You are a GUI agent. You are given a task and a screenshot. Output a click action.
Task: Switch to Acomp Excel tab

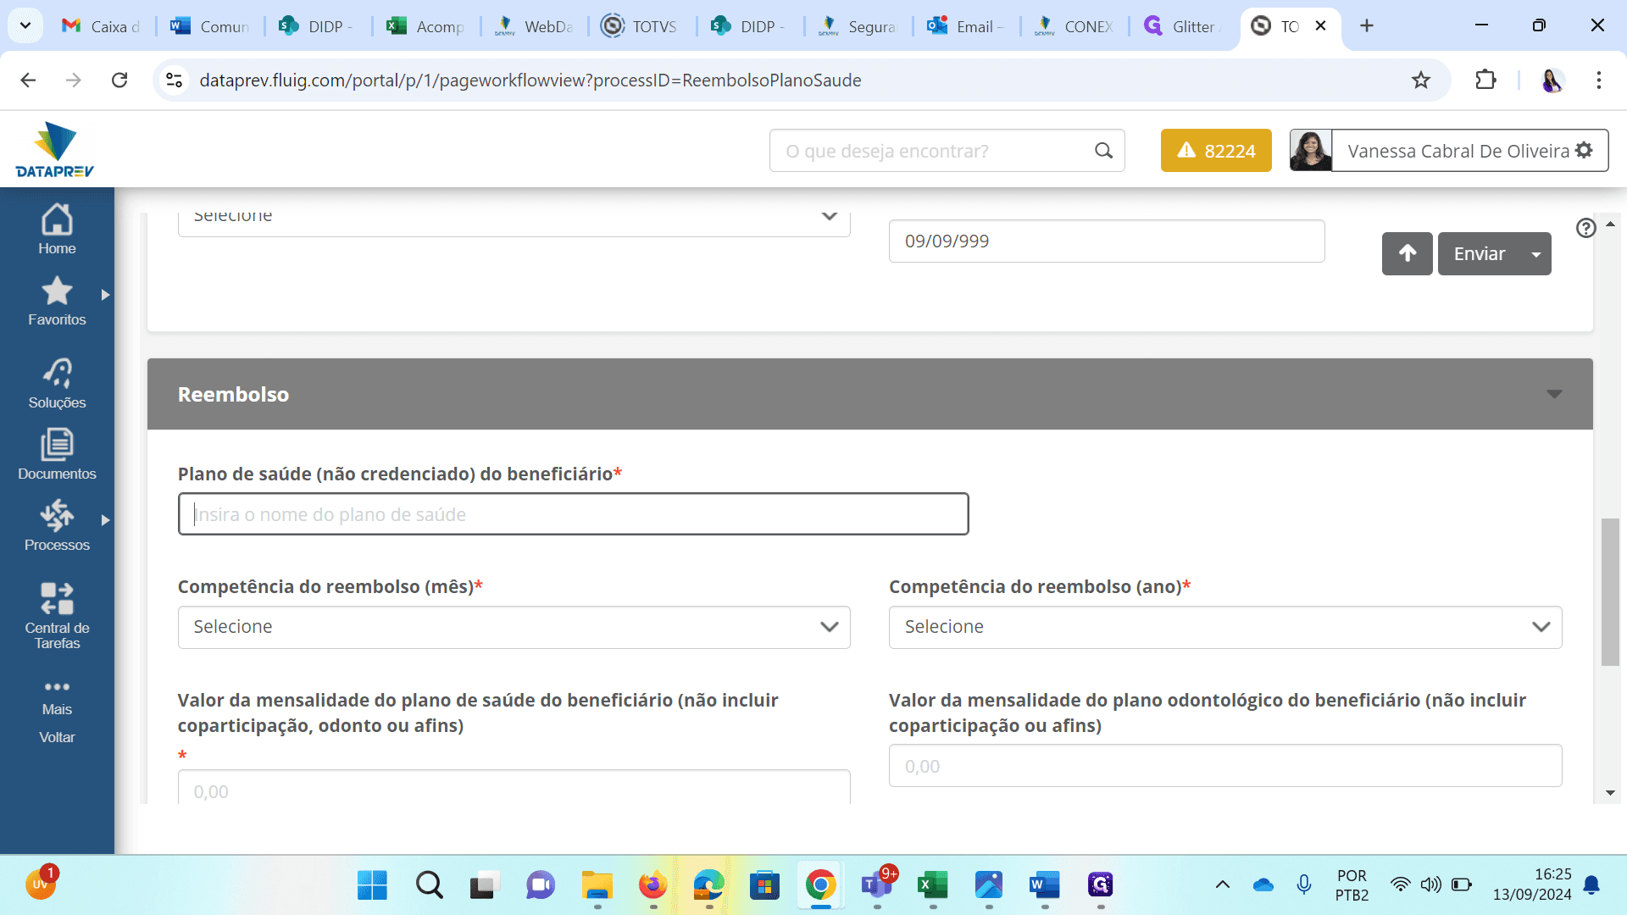click(x=425, y=26)
